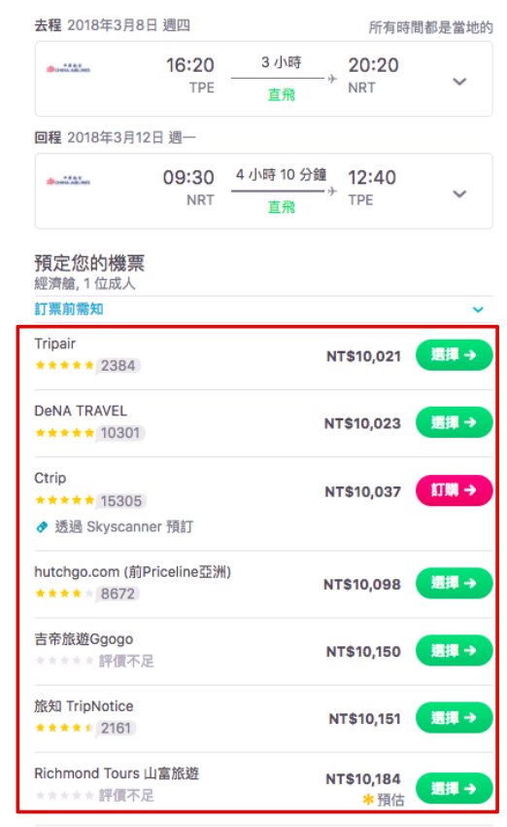Click DeNA TRAVEL 10301 review count
The image size is (507, 827).
(x=120, y=433)
